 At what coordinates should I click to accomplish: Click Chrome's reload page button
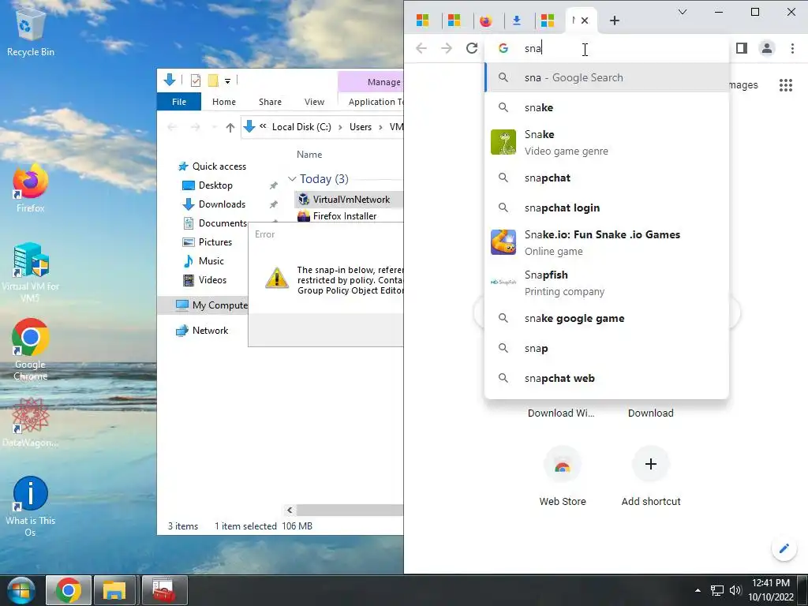[x=472, y=48]
